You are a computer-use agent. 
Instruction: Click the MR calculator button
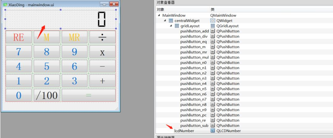tap(75, 37)
